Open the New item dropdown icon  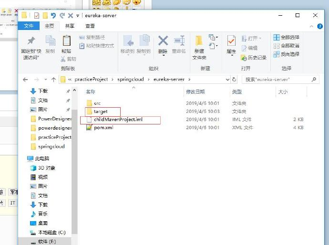point(213,37)
